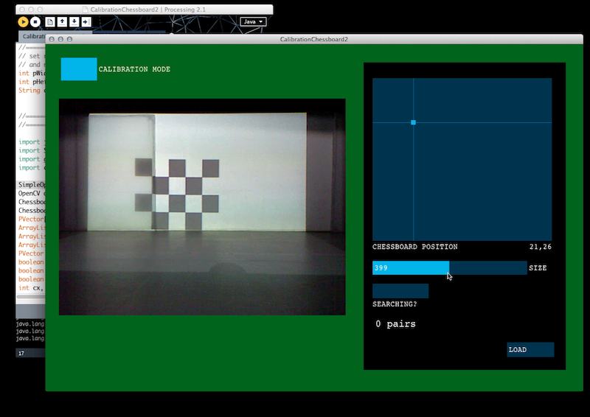This screenshot has width=590, height=417.
Task: Click the camera preview chessboard image
Action: (202, 207)
